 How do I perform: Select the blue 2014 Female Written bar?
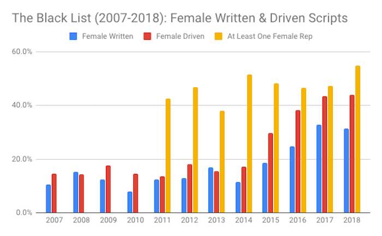click(x=238, y=197)
